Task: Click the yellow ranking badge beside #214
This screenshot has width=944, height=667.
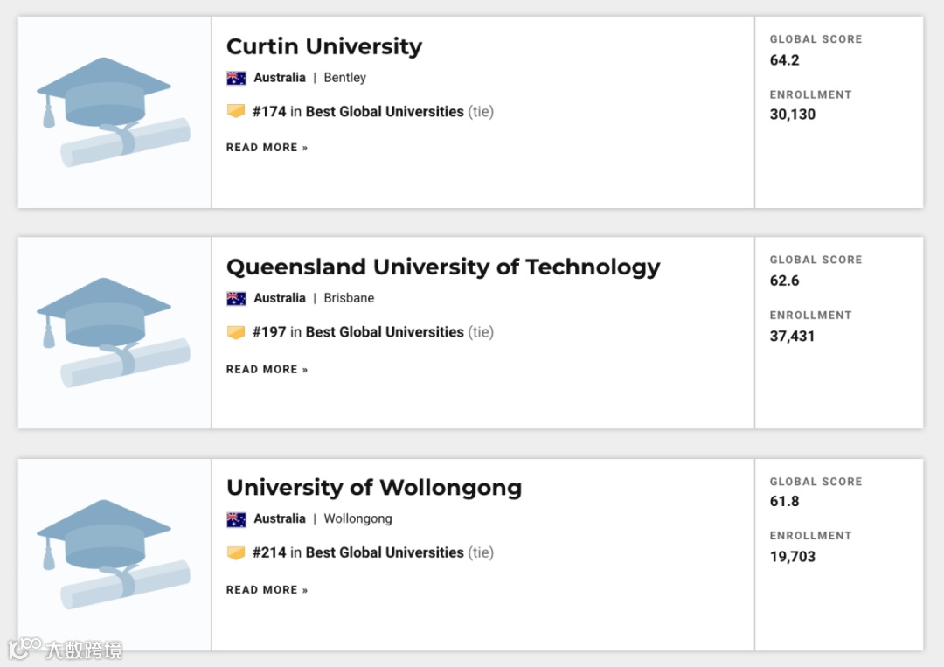Action: pos(236,552)
